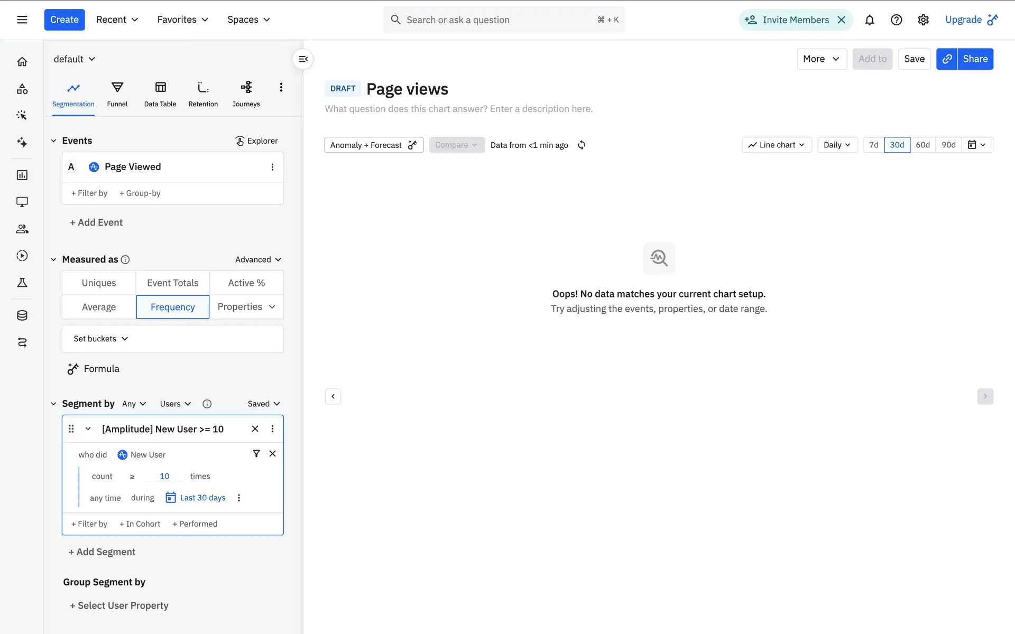This screenshot has width=1015, height=634.
Task: Click the filter icon next to New User
Action: (x=256, y=454)
